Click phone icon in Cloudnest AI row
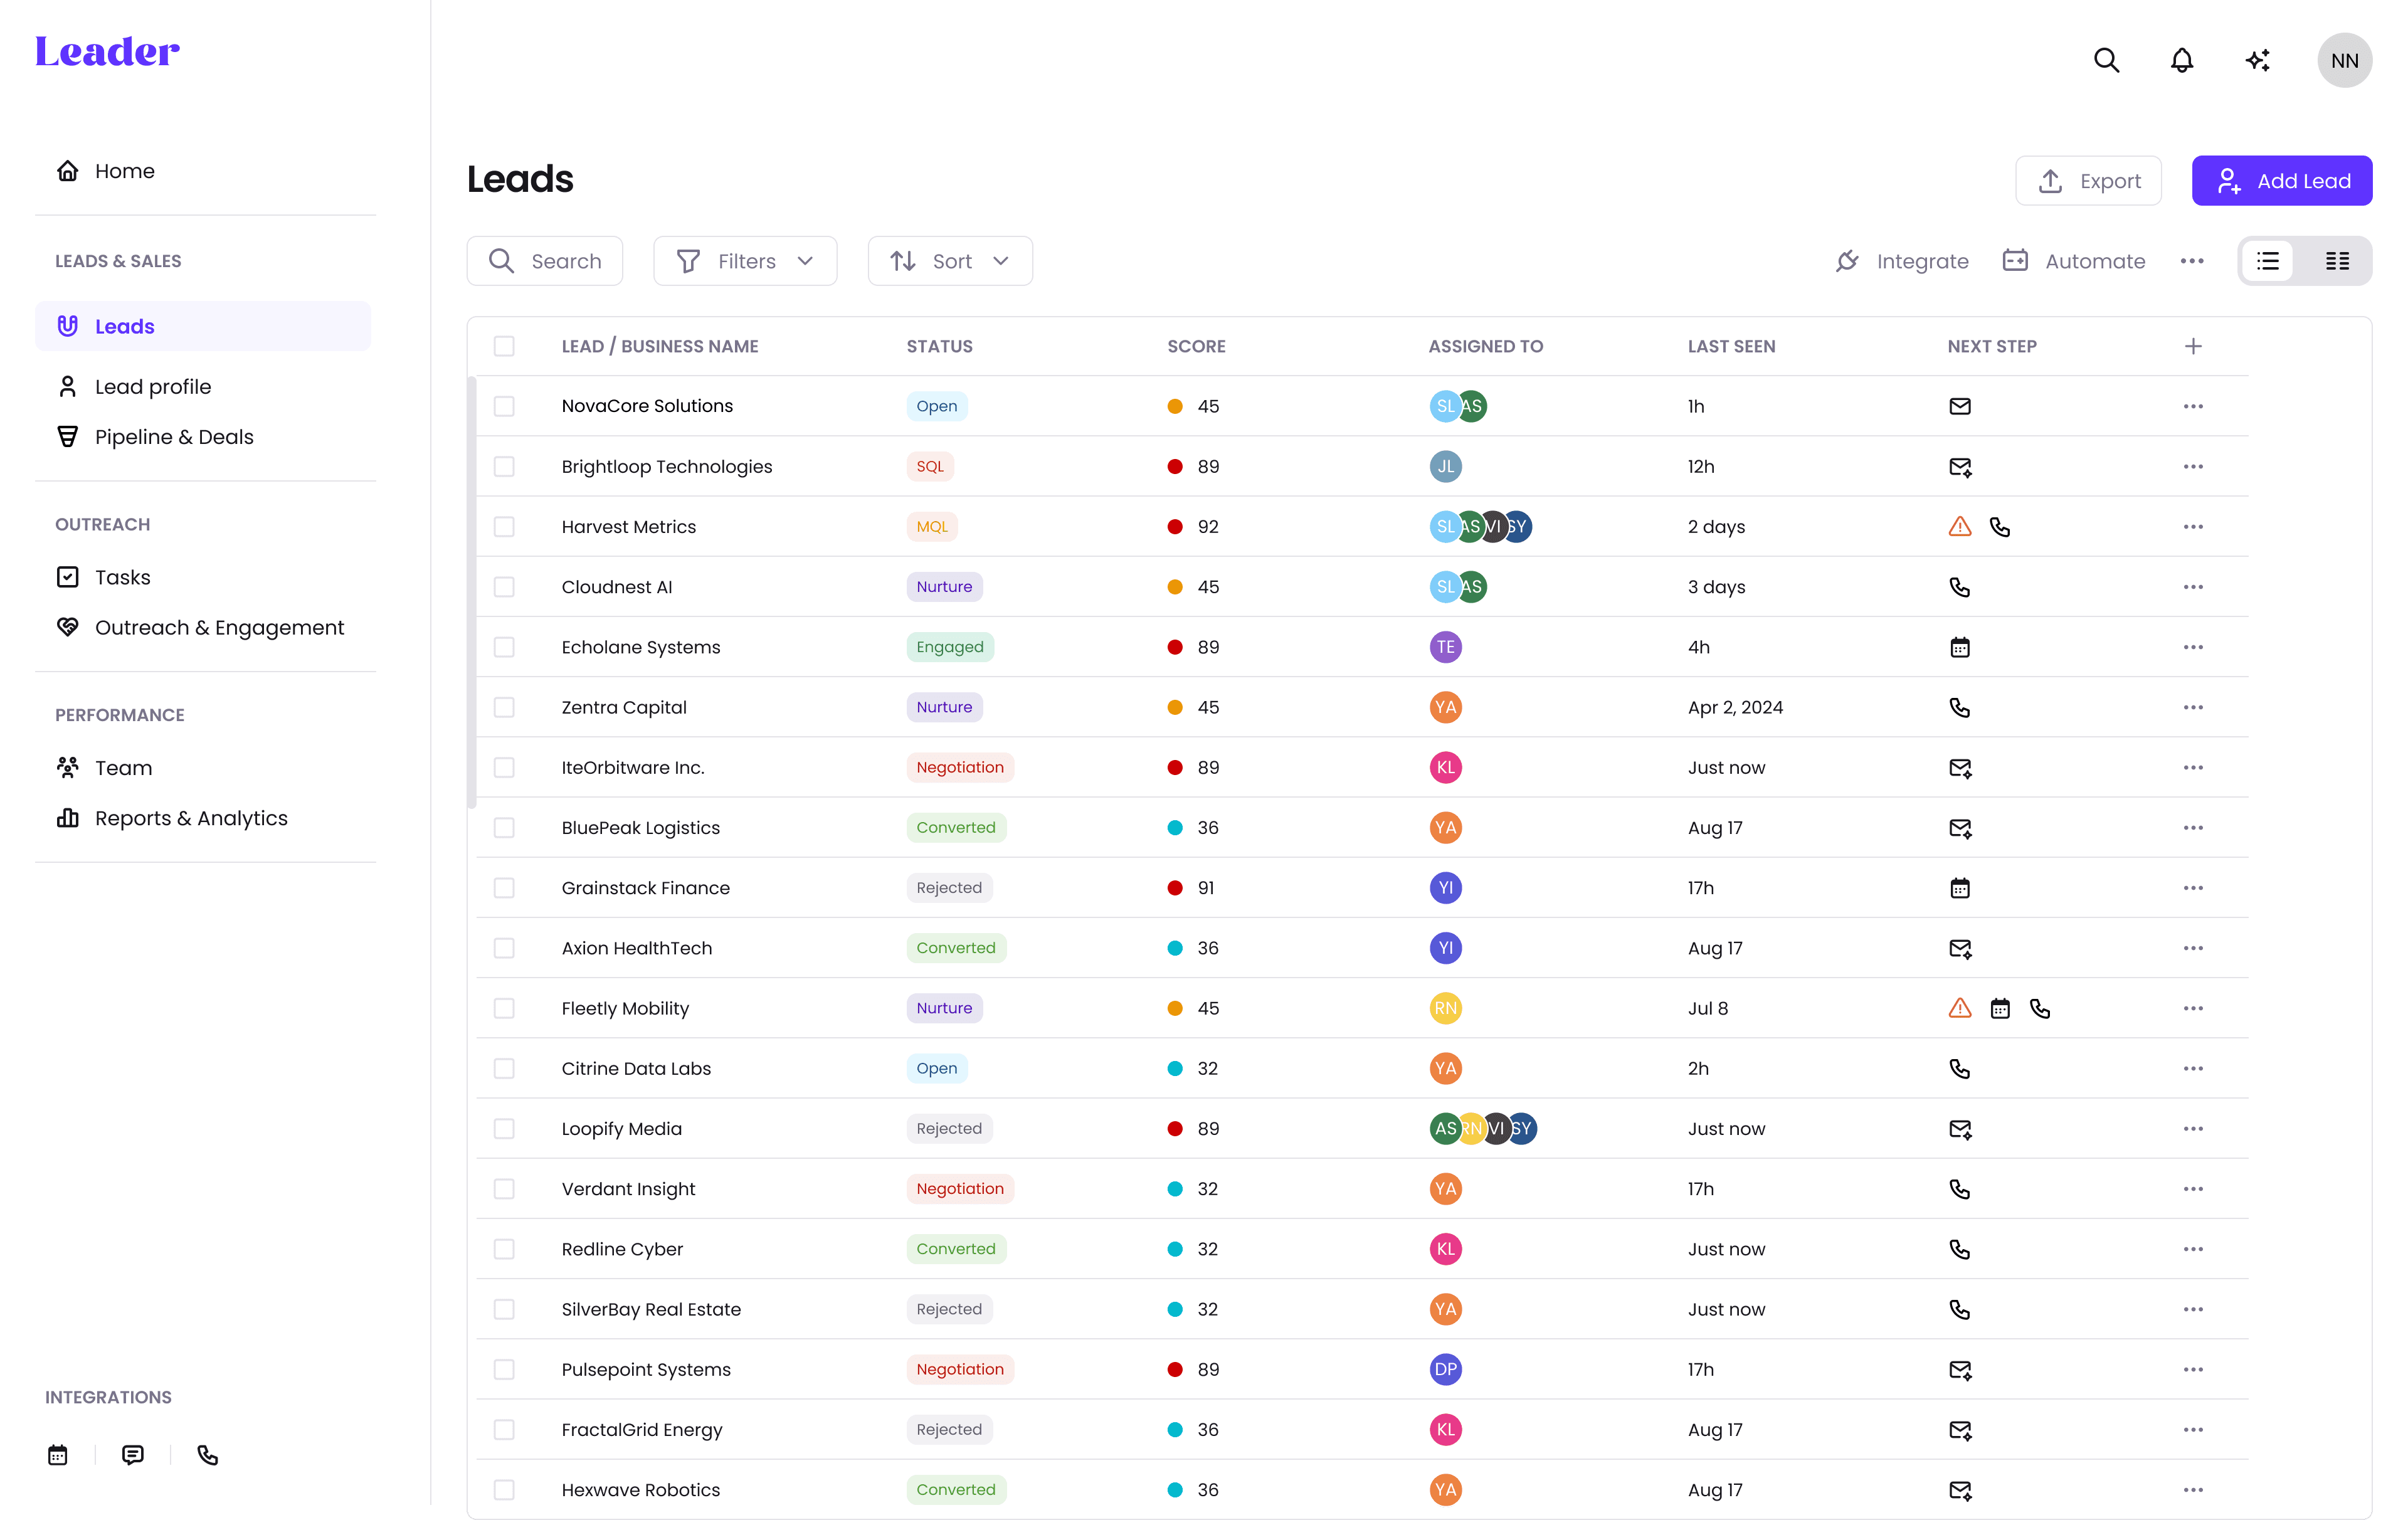 point(1959,587)
